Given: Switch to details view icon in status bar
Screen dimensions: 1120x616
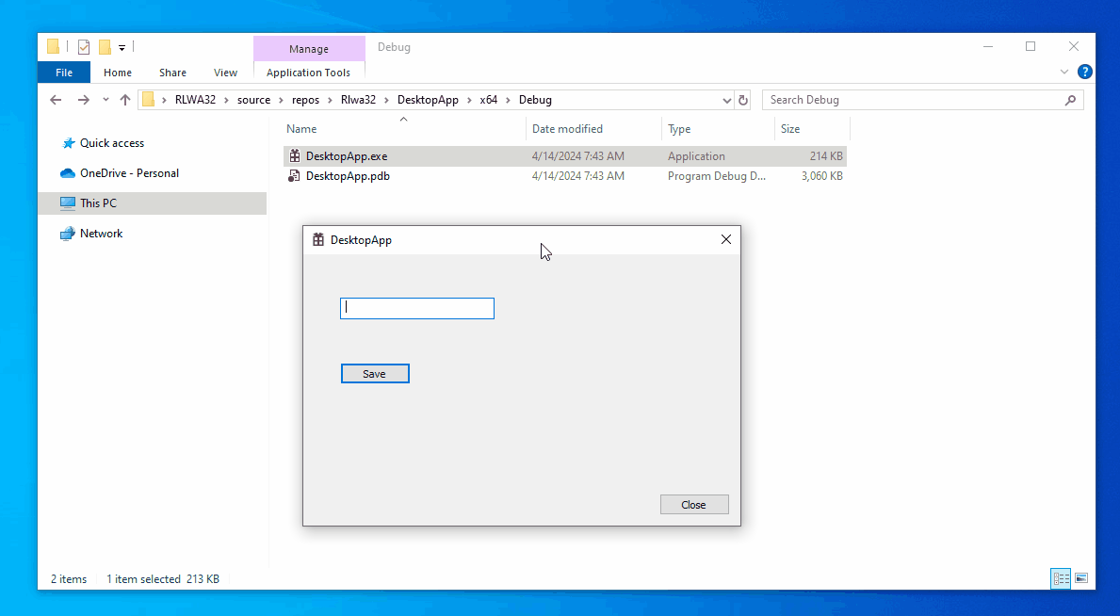Looking at the screenshot, I should 1061,577.
